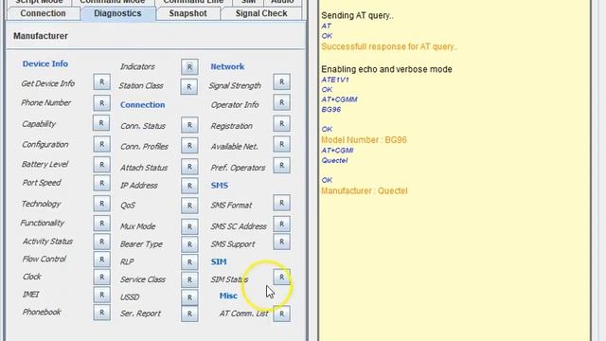Click the Misc section heading
This screenshot has width=606, height=341.
(x=228, y=296)
